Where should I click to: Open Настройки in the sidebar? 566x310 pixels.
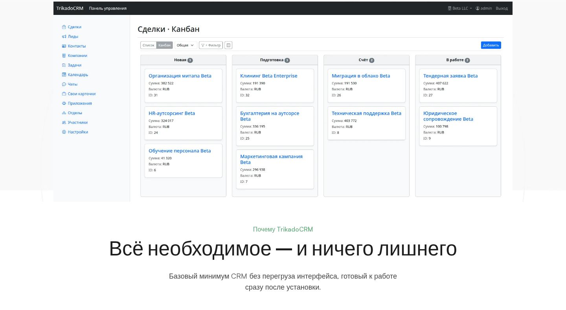click(x=78, y=132)
